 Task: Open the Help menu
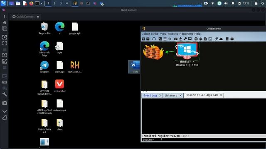[x=197, y=34]
